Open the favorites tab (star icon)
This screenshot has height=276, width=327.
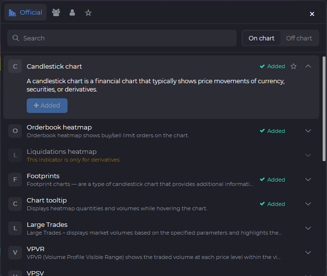(88, 13)
